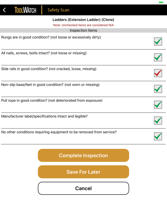Click the ToolWatch logo
The image size is (167, 222).
(25, 10)
